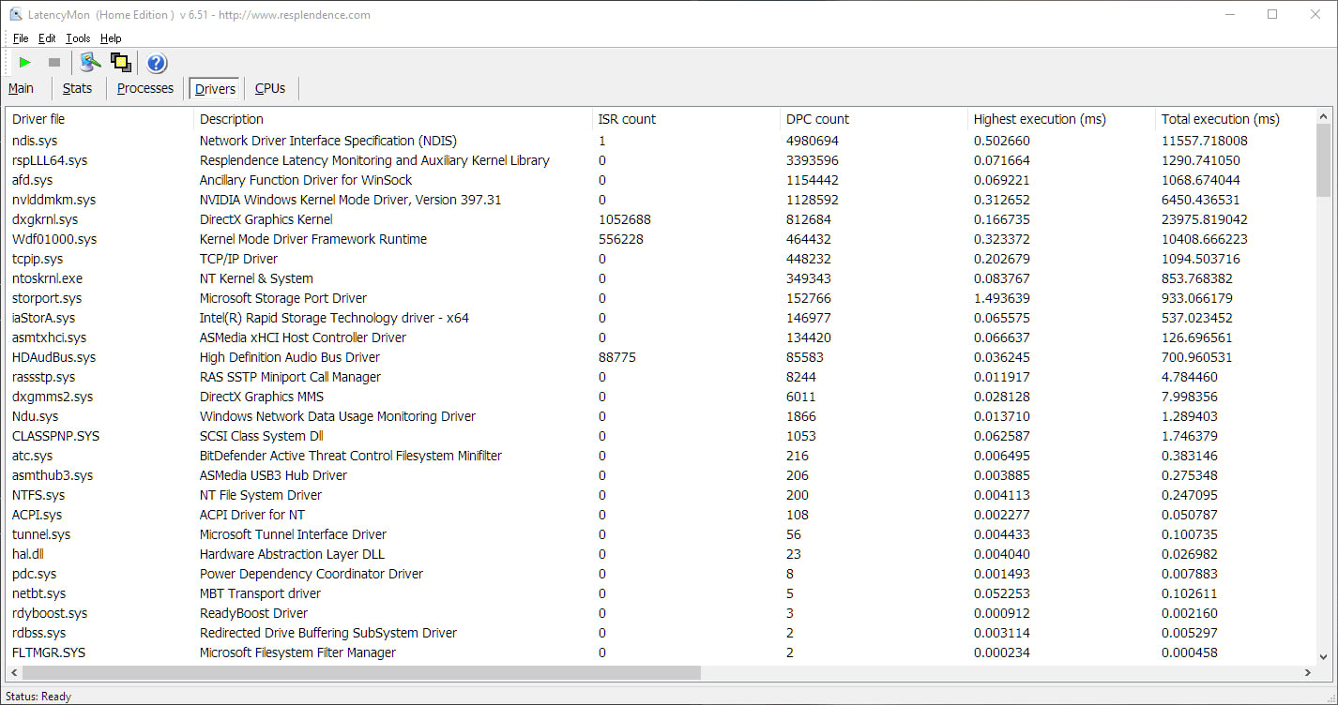1338x705 pixels.
Task: Open the File menu
Action: click(x=21, y=38)
